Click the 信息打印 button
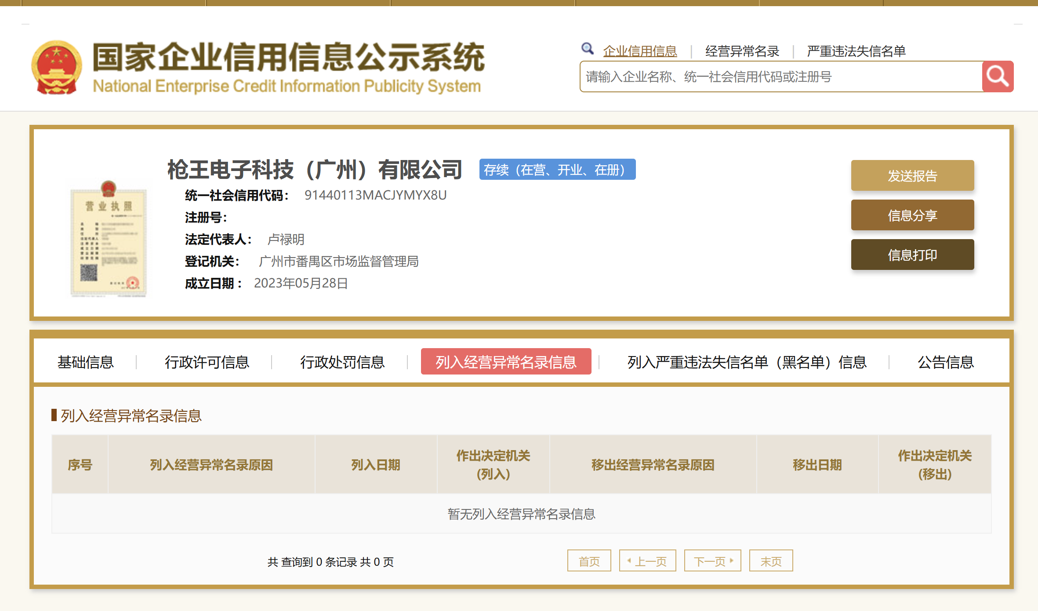Viewport: 1038px width, 611px height. tap(912, 255)
